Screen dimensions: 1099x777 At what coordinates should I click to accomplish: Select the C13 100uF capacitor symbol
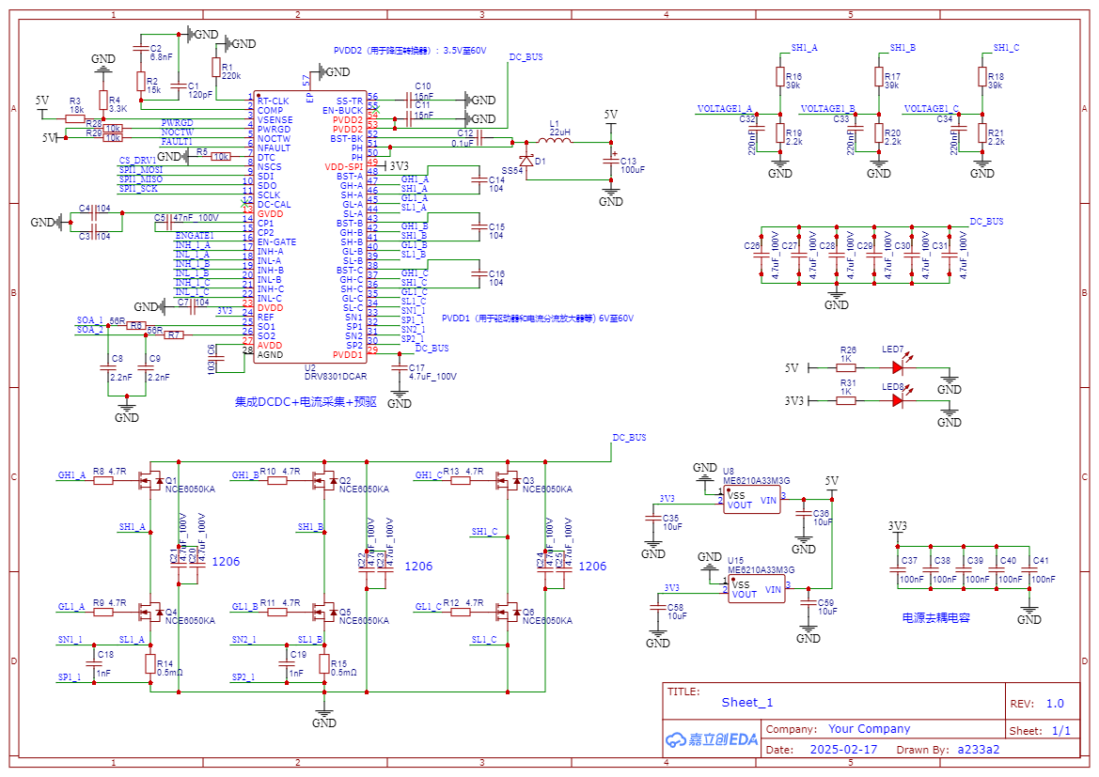coord(611,165)
